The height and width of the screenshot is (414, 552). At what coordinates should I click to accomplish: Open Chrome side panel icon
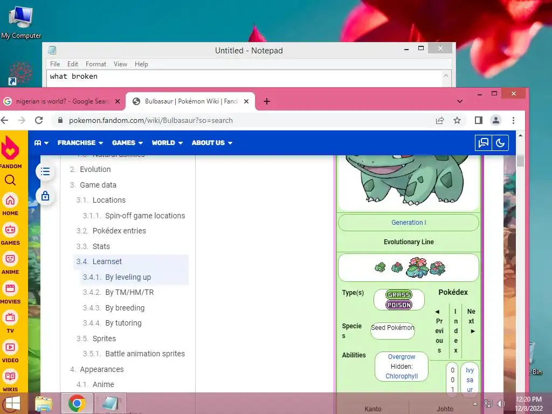pyautogui.click(x=479, y=120)
